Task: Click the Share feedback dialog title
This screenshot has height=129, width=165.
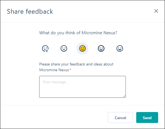Action: [x=30, y=12]
